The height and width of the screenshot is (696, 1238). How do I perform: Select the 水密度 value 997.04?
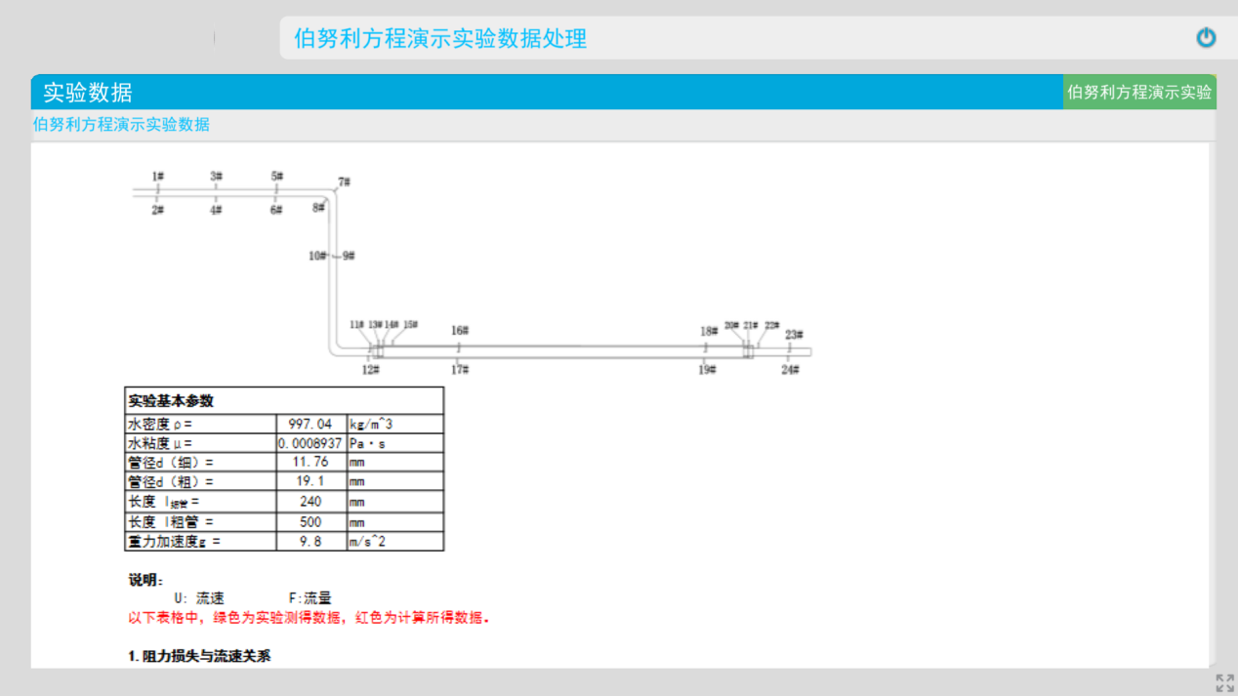click(309, 423)
